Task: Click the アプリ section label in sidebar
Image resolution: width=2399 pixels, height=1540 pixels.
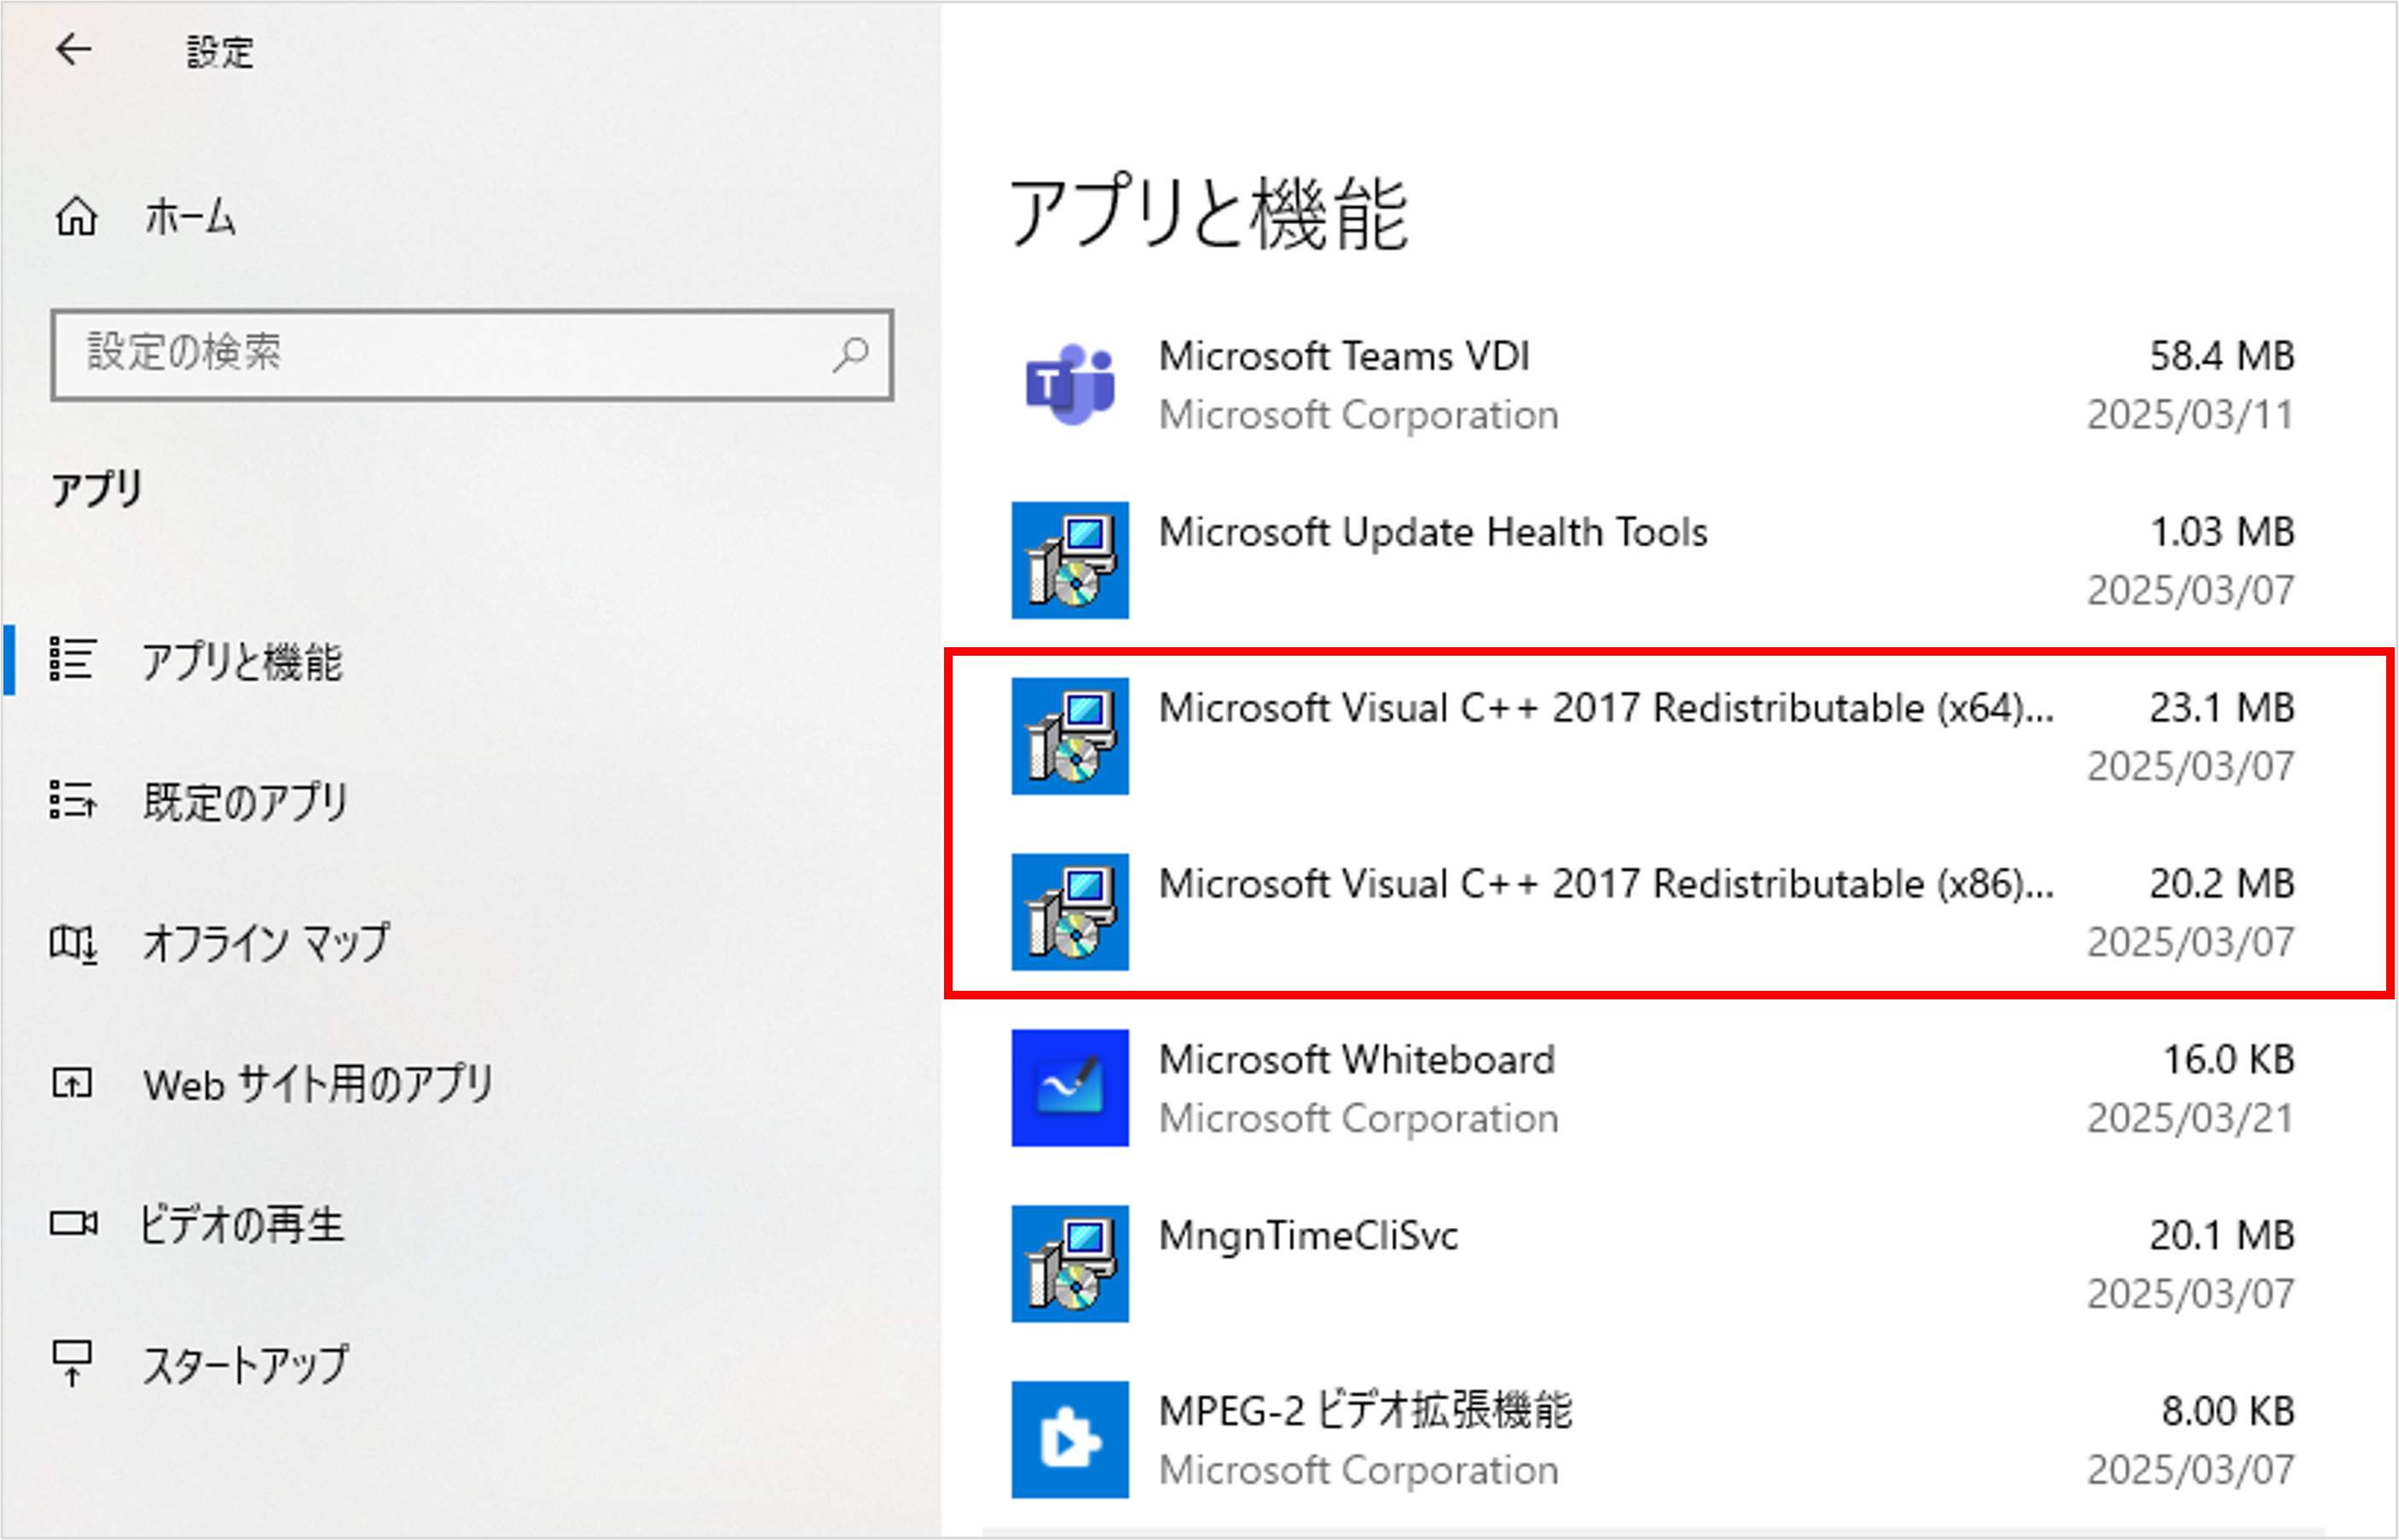Action: [97, 489]
